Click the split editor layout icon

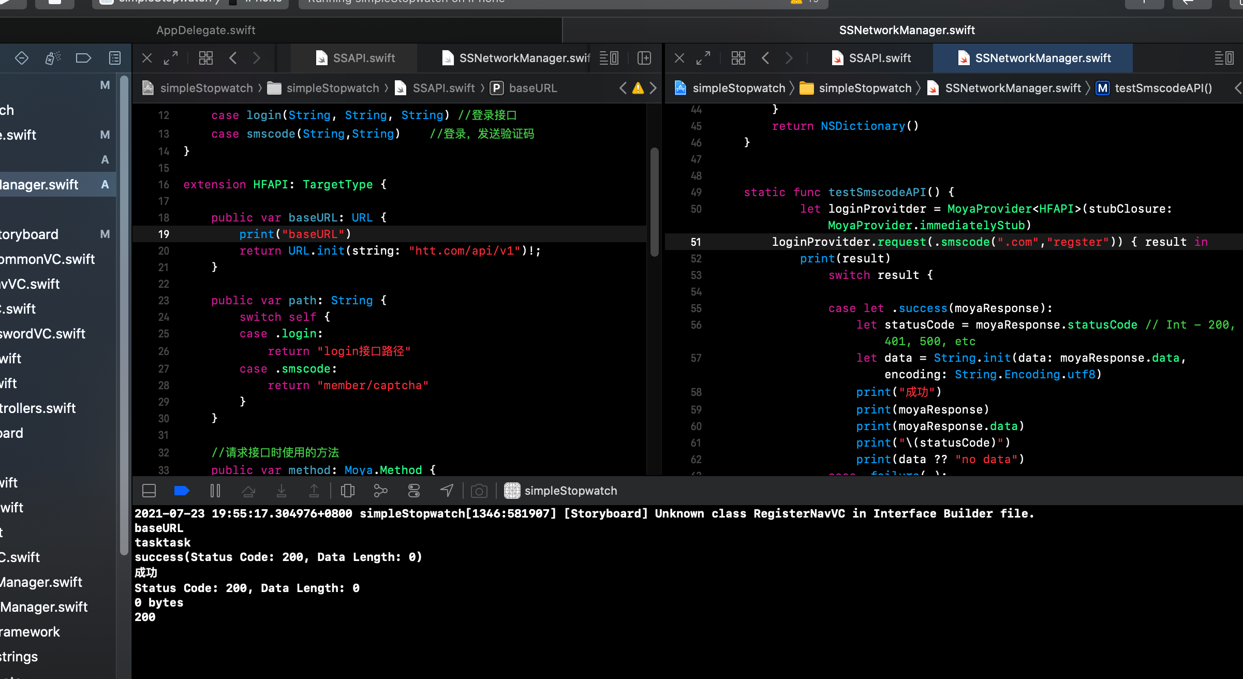[x=644, y=57]
